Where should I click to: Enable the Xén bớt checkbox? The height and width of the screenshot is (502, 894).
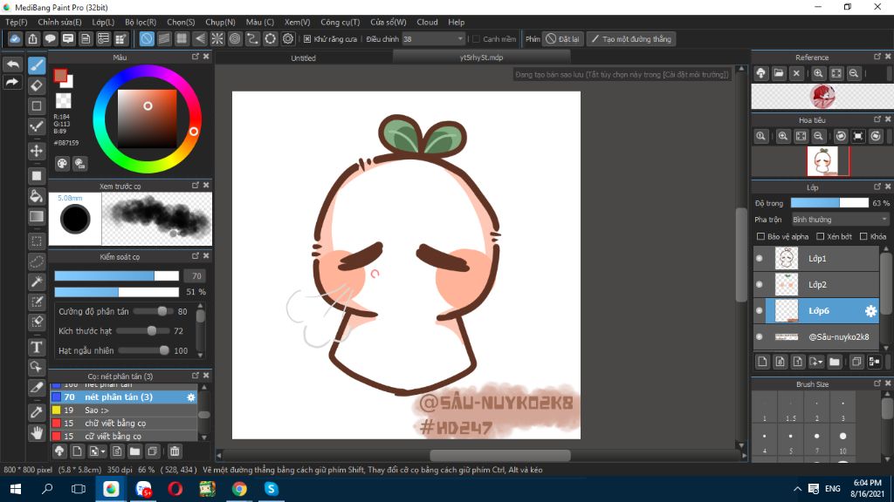821,236
